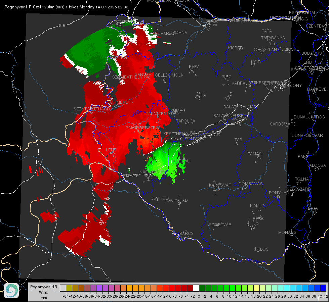Click the SIKLOS label
The width and height of the screenshot is (329, 302).
coord(261,249)
